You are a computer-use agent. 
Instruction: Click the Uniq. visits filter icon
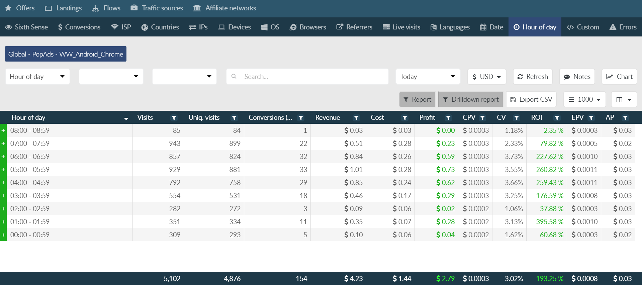tap(234, 118)
